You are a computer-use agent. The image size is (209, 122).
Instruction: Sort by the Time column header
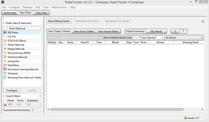tap(99, 42)
